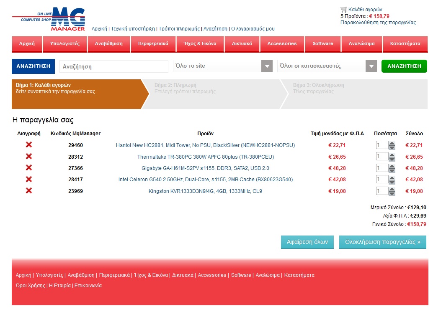Click the Αναζήτηση search text field
This screenshot has width=446, height=309.
[x=114, y=66]
